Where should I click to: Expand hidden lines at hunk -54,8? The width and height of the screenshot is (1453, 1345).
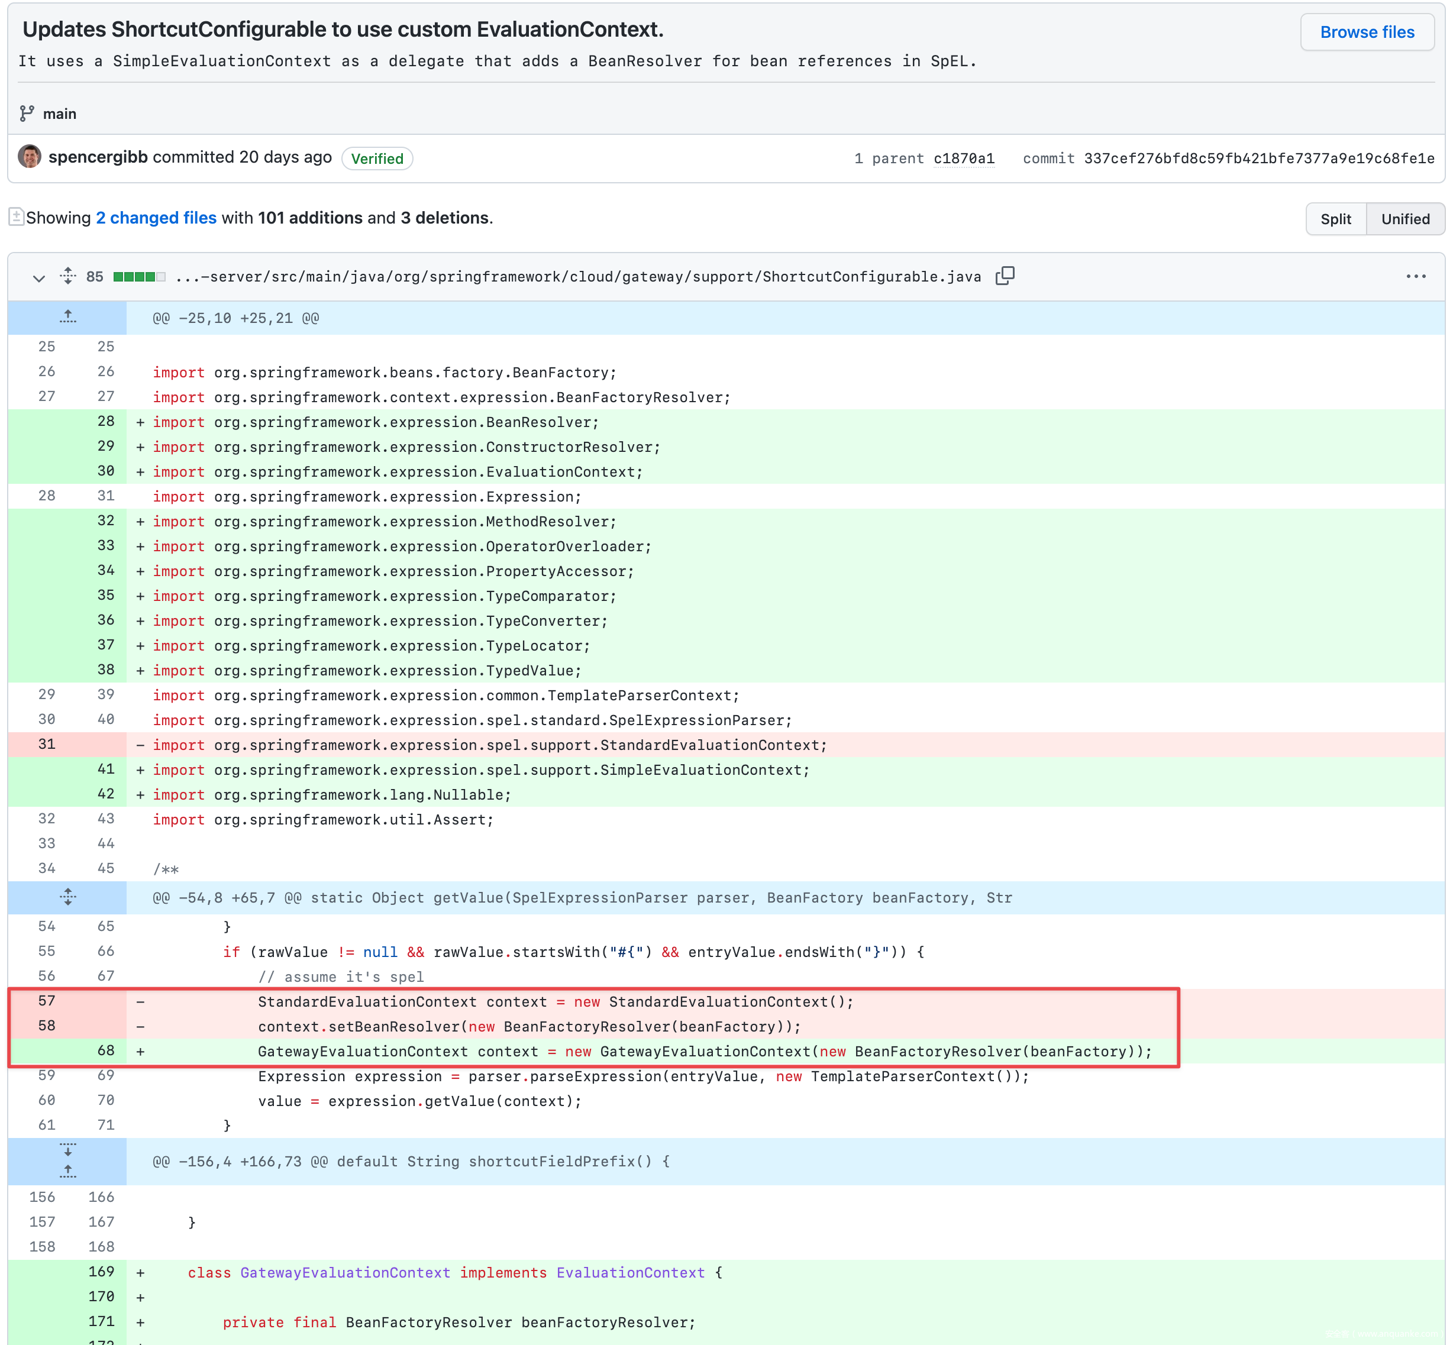pos(67,897)
